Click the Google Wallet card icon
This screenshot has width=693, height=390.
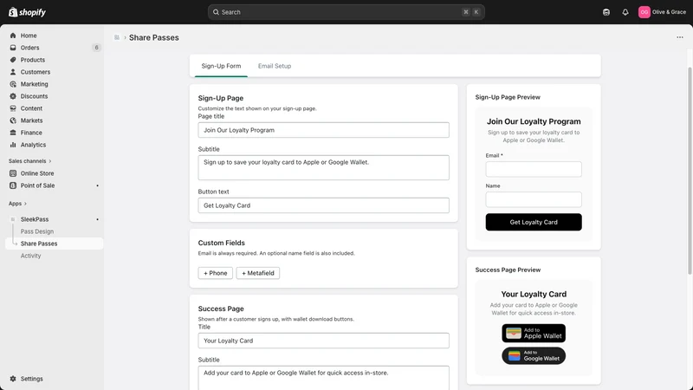pyautogui.click(x=514, y=355)
